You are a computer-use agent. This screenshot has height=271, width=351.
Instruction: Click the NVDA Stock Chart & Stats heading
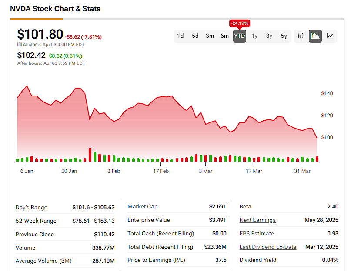(x=55, y=8)
